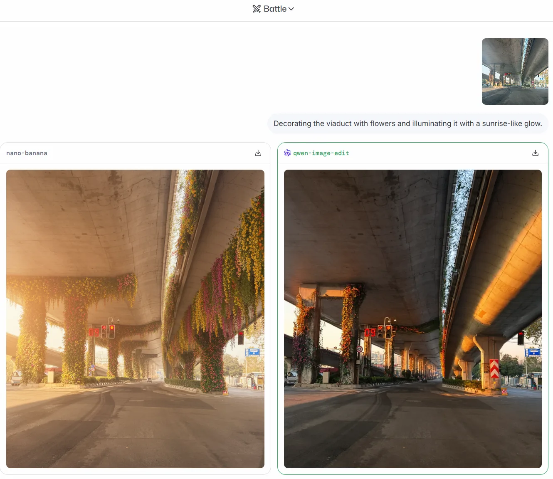Click the Qwen logo icon
This screenshot has height=479, width=553.
[287, 153]
